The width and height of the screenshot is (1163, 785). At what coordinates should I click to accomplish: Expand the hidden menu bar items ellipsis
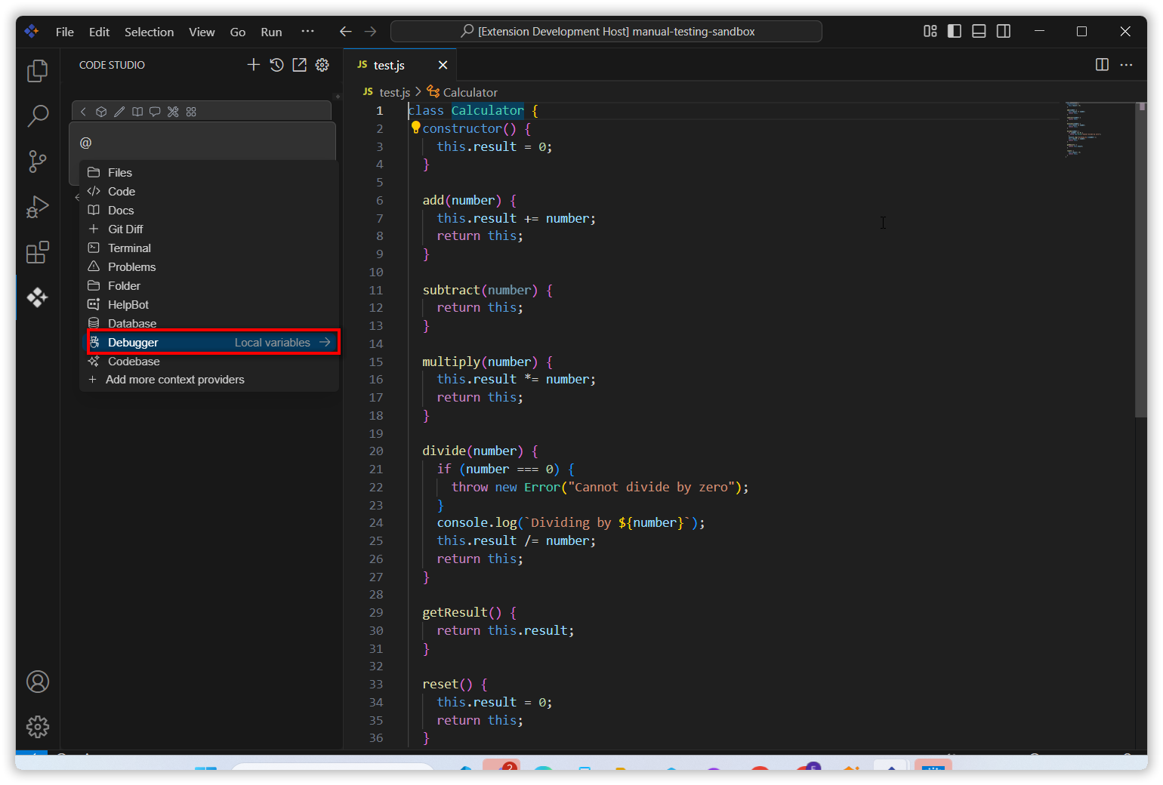point(307,31)
